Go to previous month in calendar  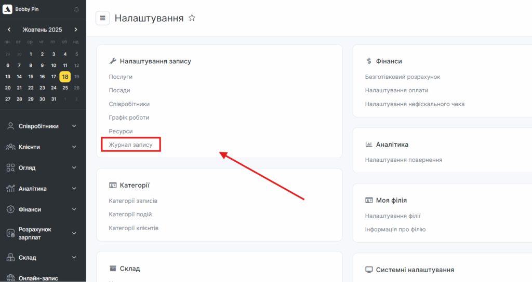coord(9,30)
